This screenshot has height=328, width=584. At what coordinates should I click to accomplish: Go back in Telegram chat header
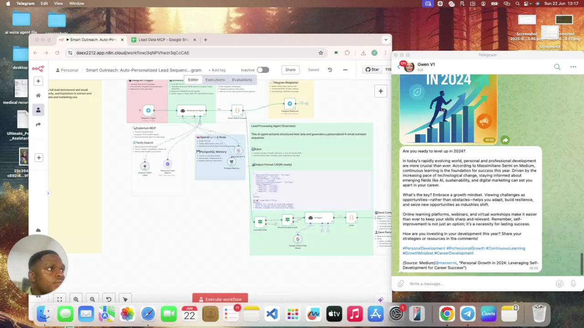(398, 67)
